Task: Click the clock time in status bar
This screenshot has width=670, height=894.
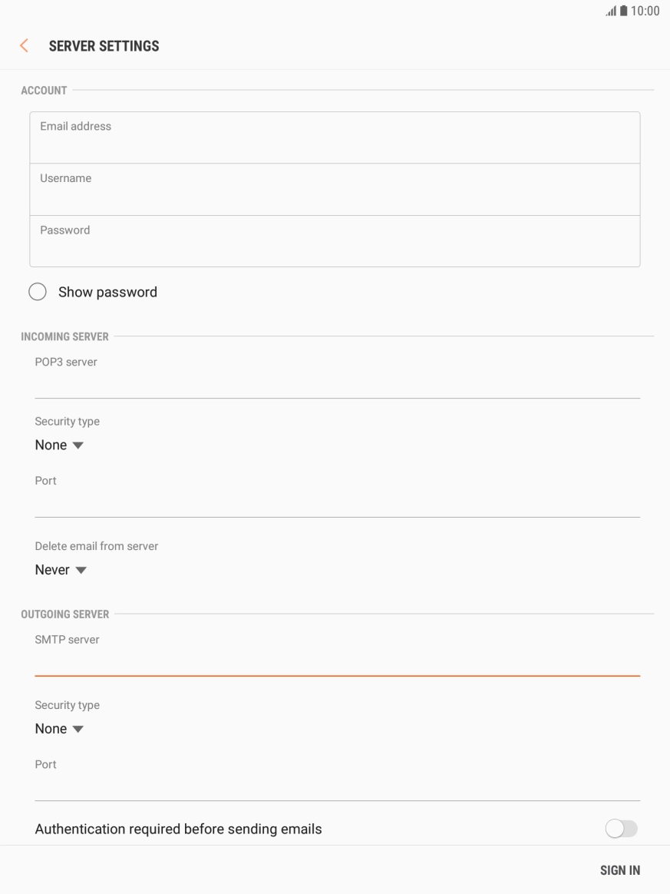Action: [645, 12]
